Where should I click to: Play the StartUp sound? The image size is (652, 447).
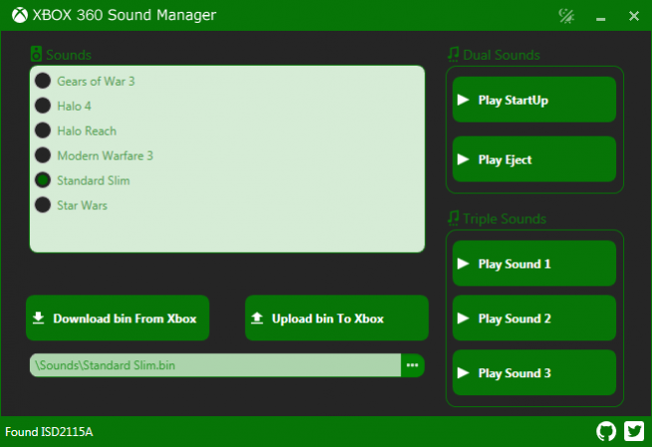[534, 100]
